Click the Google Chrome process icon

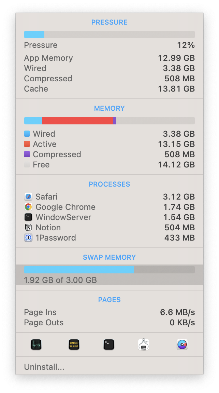(28, 207)
